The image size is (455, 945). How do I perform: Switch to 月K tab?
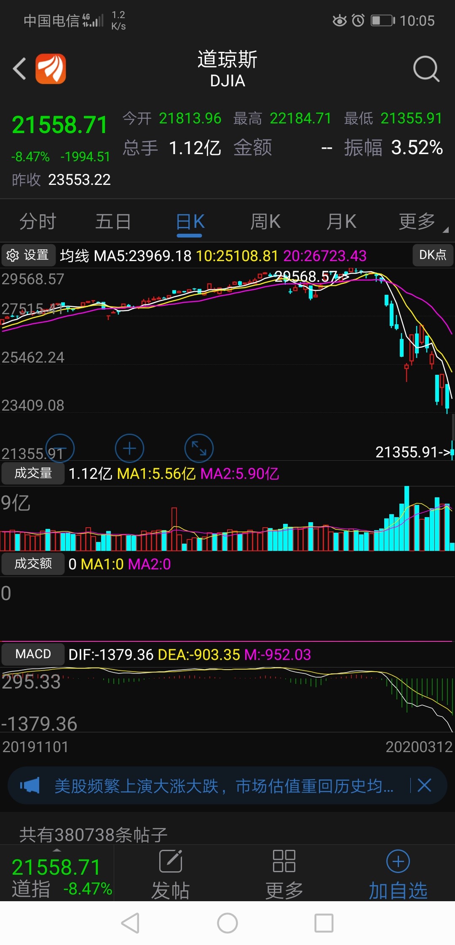click(x=341, y=222)
